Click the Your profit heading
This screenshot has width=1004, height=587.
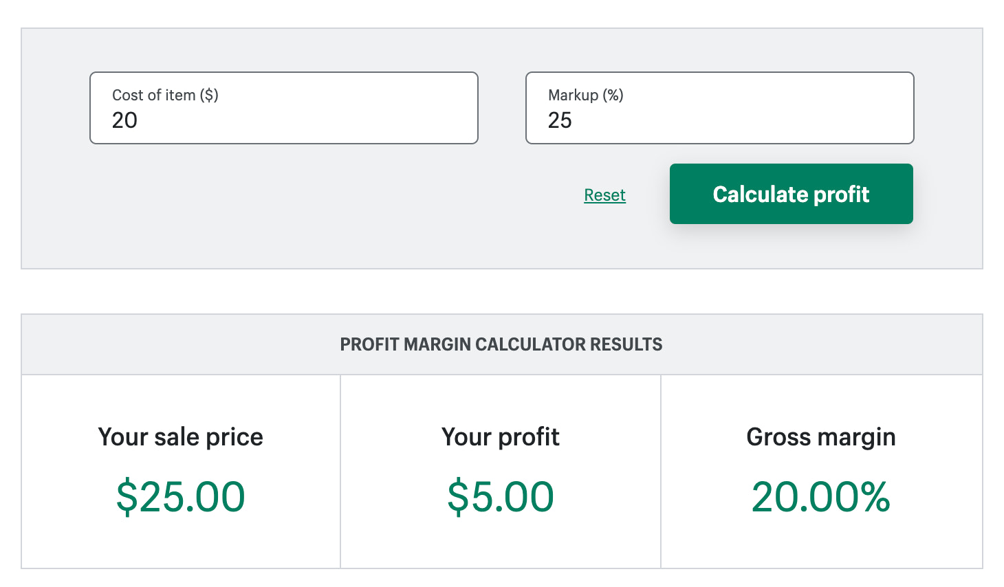pos(501,436)
